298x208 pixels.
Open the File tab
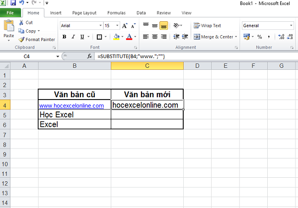click(x=10, y=13)
